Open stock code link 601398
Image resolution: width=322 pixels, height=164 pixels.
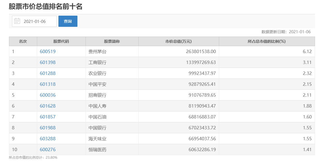coord(48,62)
